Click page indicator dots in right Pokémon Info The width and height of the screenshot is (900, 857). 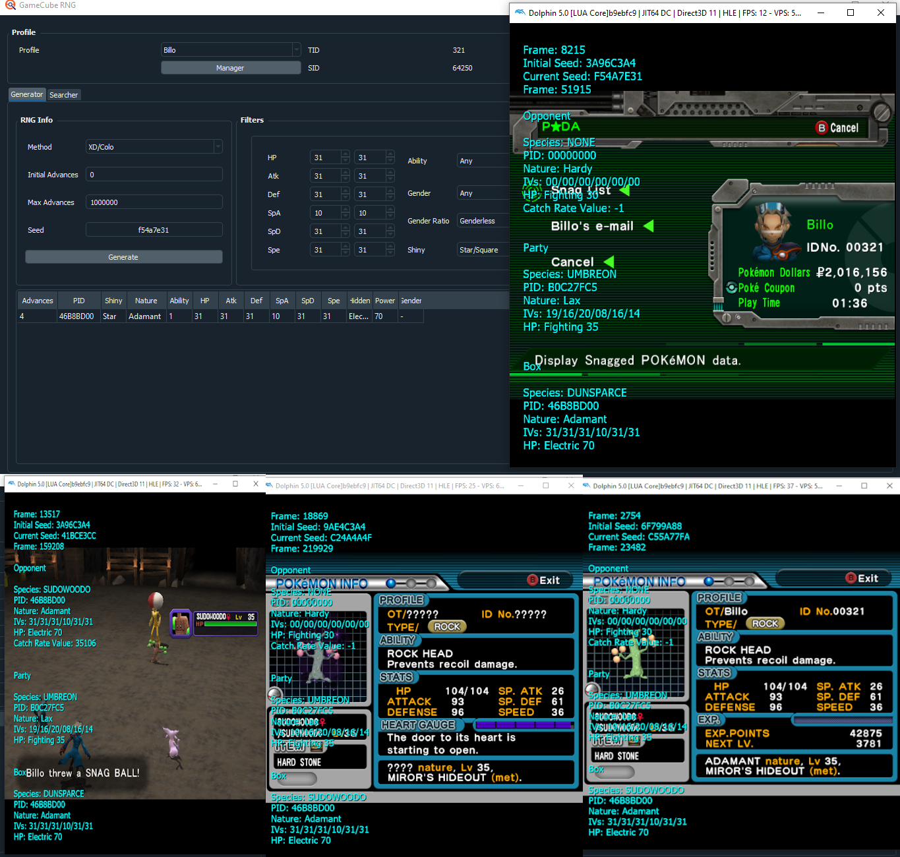[x=729, y=581]
